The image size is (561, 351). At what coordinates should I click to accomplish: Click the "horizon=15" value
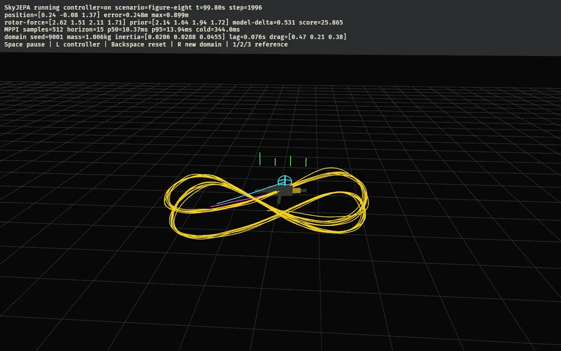pos(85,29)
